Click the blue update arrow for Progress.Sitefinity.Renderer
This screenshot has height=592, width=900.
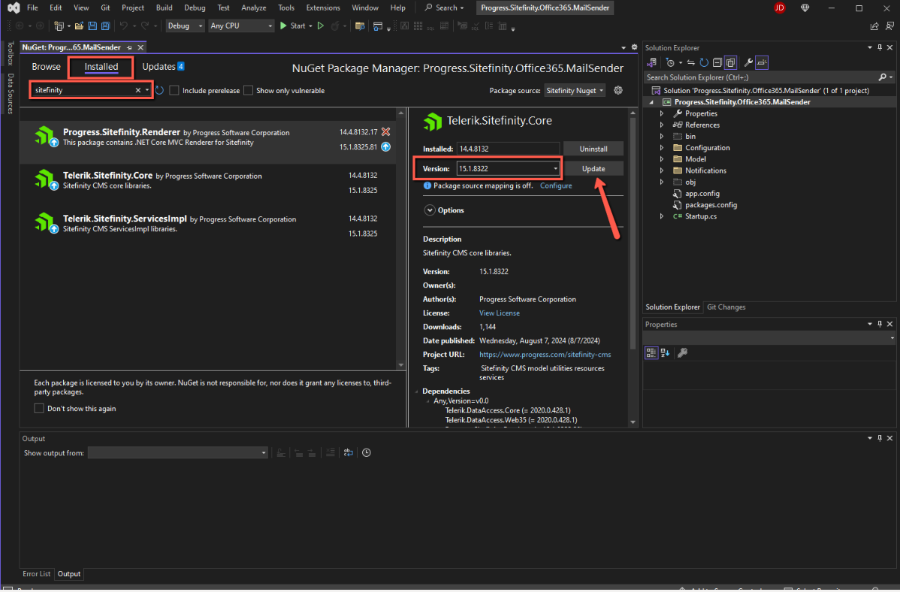pyautogui.click(x=385, y=147)
